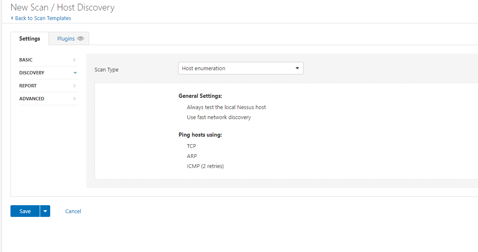Click 'Use fast network discovery' text
478x252 pixels.
point(219,117)
